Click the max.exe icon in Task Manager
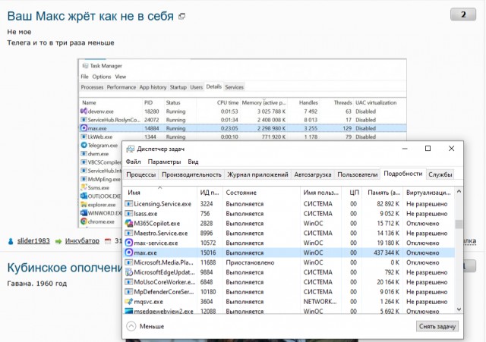 [84, 128]
